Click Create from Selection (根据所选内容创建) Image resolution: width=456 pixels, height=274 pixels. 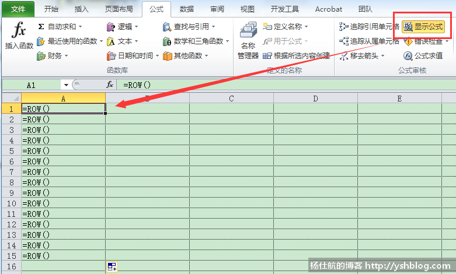[x=297, y=56]
